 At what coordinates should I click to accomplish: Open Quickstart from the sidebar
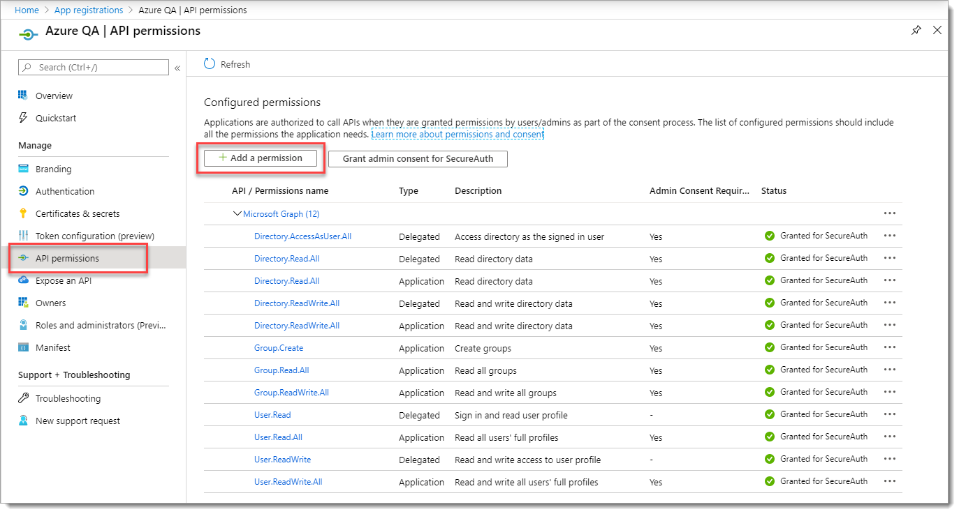(x=56, y=119)
